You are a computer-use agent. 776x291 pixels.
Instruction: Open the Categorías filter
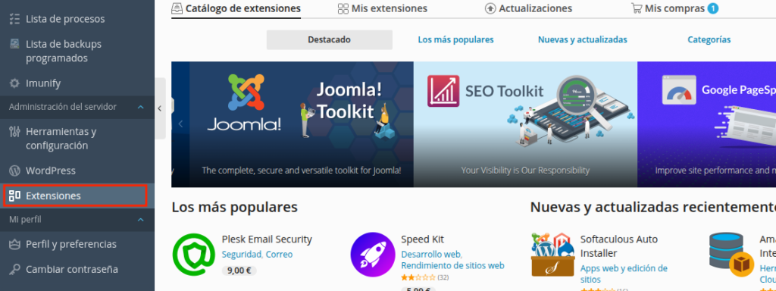click(x=709, y=39)
